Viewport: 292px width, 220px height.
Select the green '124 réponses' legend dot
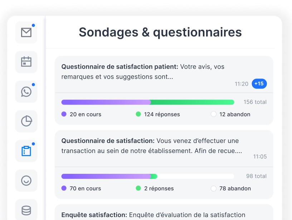click(x=138, y=114)
